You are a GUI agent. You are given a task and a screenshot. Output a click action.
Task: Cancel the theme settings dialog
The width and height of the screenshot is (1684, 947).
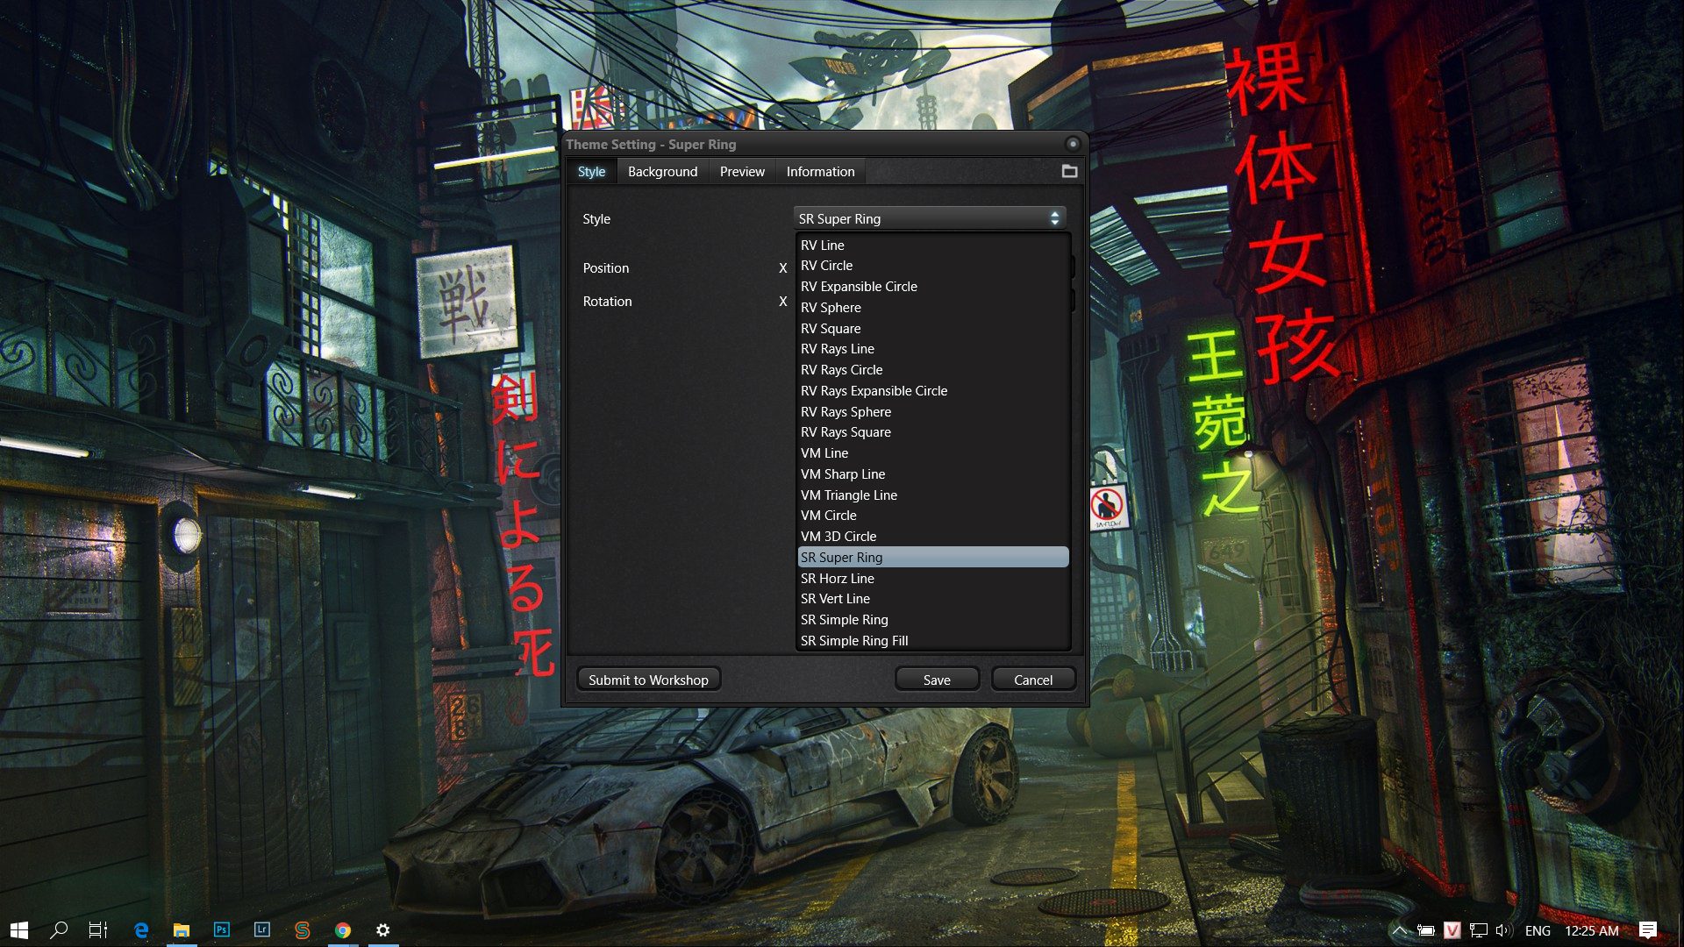point(1033,680)
